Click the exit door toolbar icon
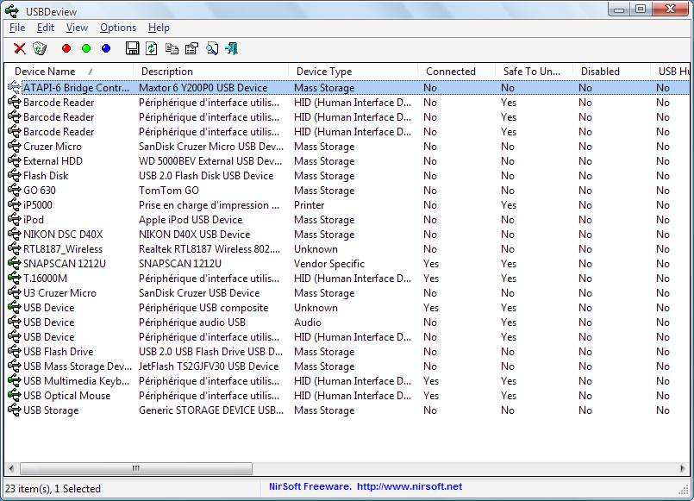The width and height of the screenshot is (694, 501). (x=231, y=49)
